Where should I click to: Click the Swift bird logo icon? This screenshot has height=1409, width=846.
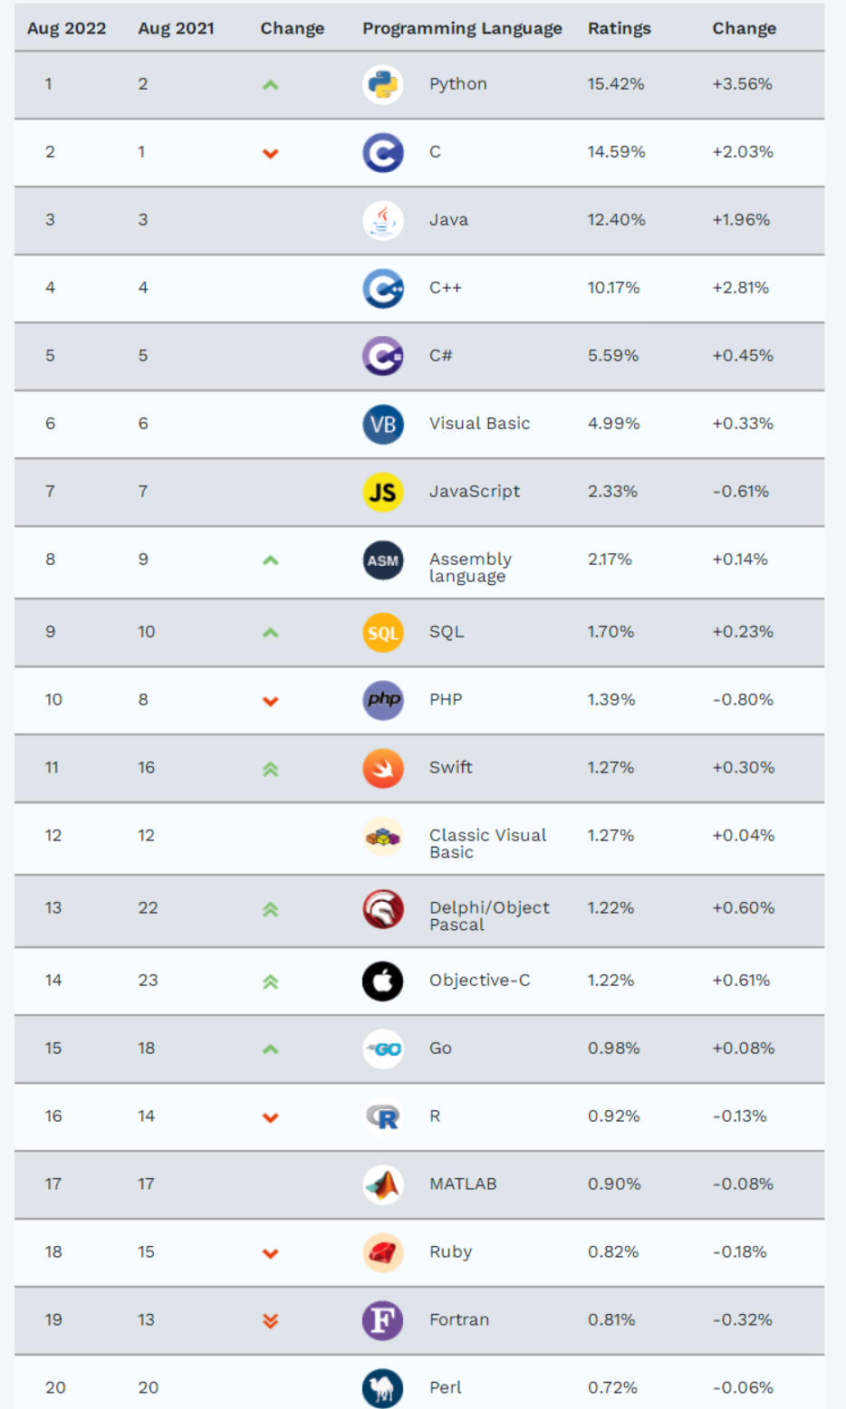382,769
